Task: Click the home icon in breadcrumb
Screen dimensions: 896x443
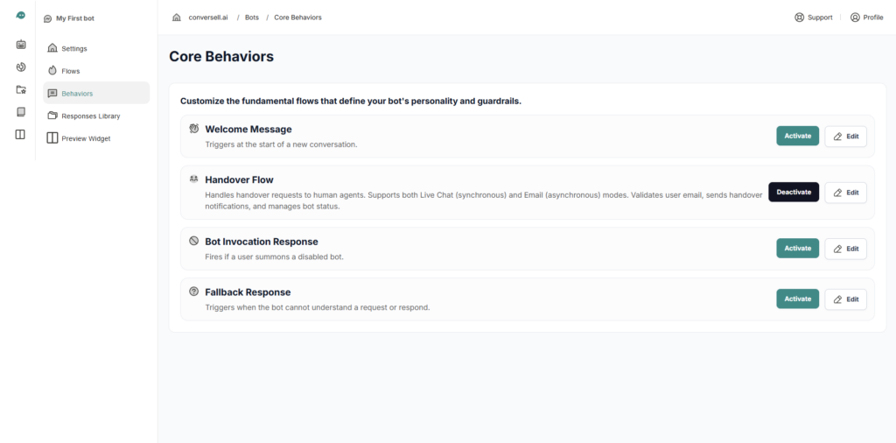Action: 177,18
